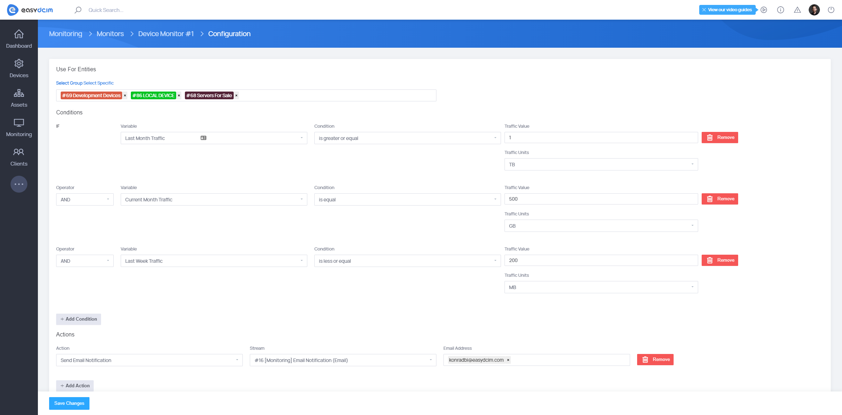Viewport: 842px width, 415px height.
Task: Go to Device Monitor #1 breadcrumb
Action: (166, 34)
